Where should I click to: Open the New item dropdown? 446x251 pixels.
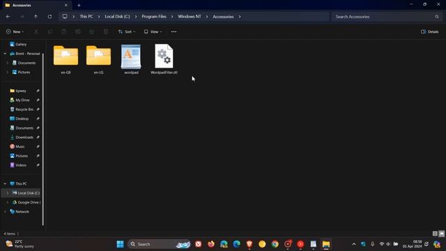pyautogui.click(x=15, y=31)
